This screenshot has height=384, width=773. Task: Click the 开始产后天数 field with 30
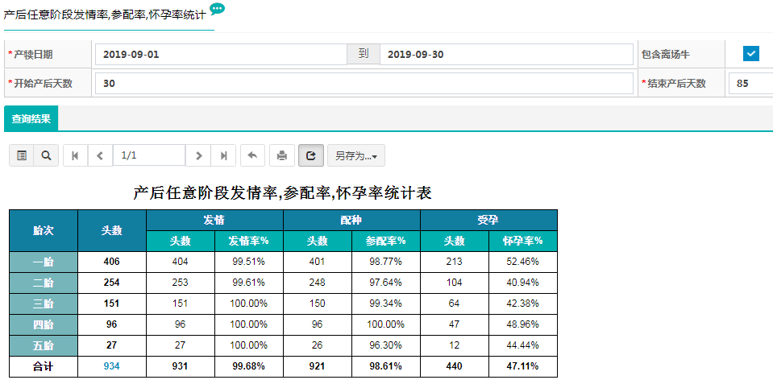click(364, 83)
